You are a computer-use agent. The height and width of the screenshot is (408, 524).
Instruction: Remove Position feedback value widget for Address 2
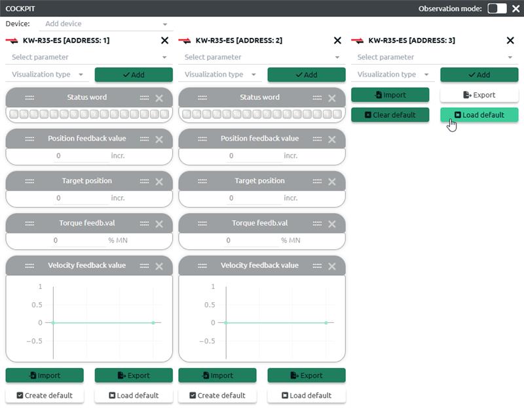pos(332,139)
